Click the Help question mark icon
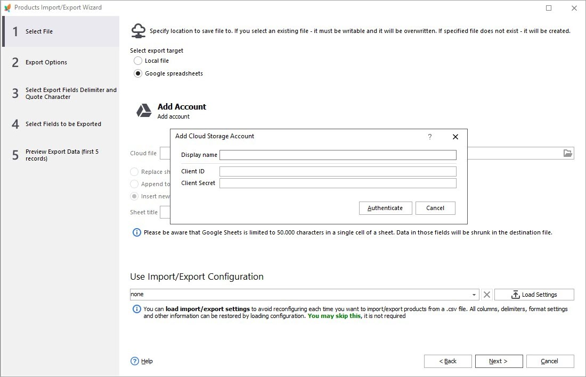This screenshot has width=586, height=377. point(135,361)
